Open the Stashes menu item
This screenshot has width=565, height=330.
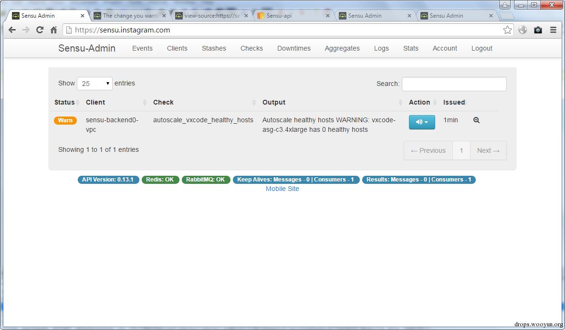(x=214, y=48)
